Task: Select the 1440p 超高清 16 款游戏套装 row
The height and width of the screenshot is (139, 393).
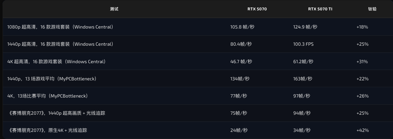Action: (196, 44)
